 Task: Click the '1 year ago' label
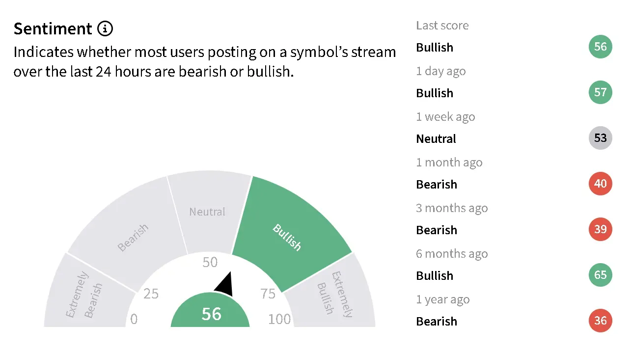click(442, 299)
